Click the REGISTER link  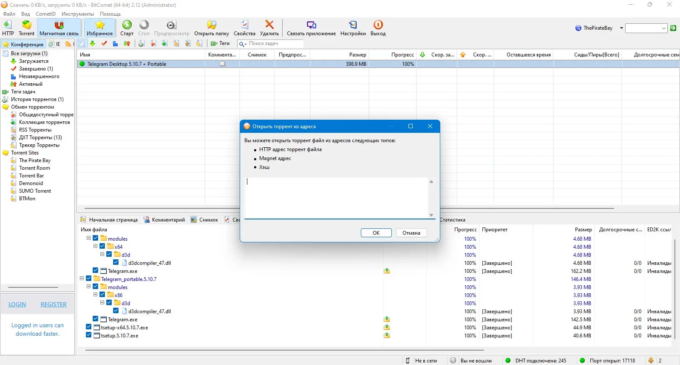pyautogui.click(x=54, y=304)
